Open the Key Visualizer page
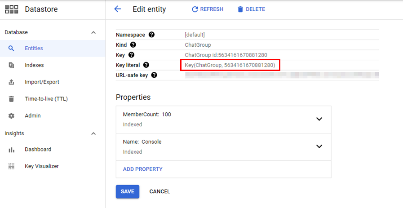This screenshot has width=403, height=208. [41, 166]
